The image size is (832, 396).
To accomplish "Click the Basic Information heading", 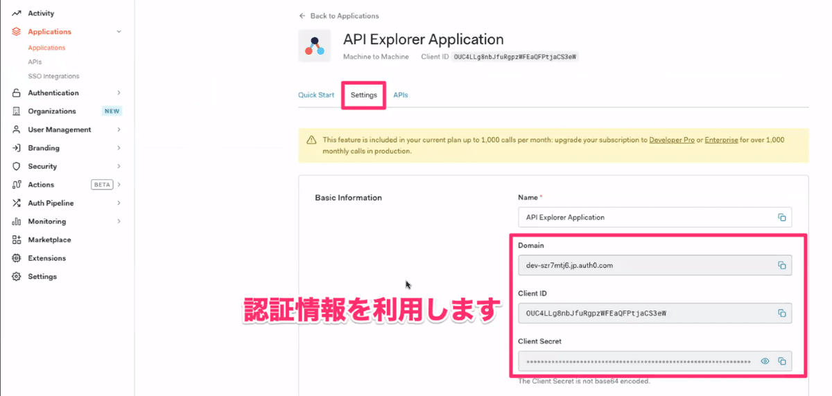I will pyautogui.click(x=348, y=198).
